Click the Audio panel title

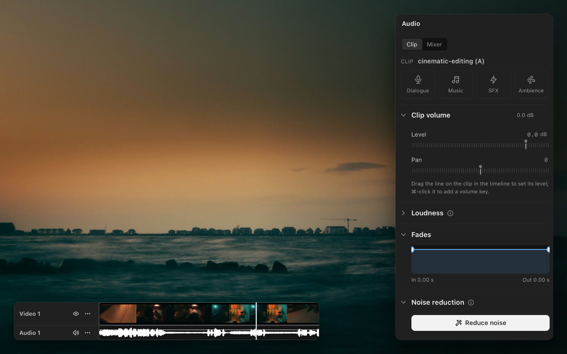click(x=411, y=24)
